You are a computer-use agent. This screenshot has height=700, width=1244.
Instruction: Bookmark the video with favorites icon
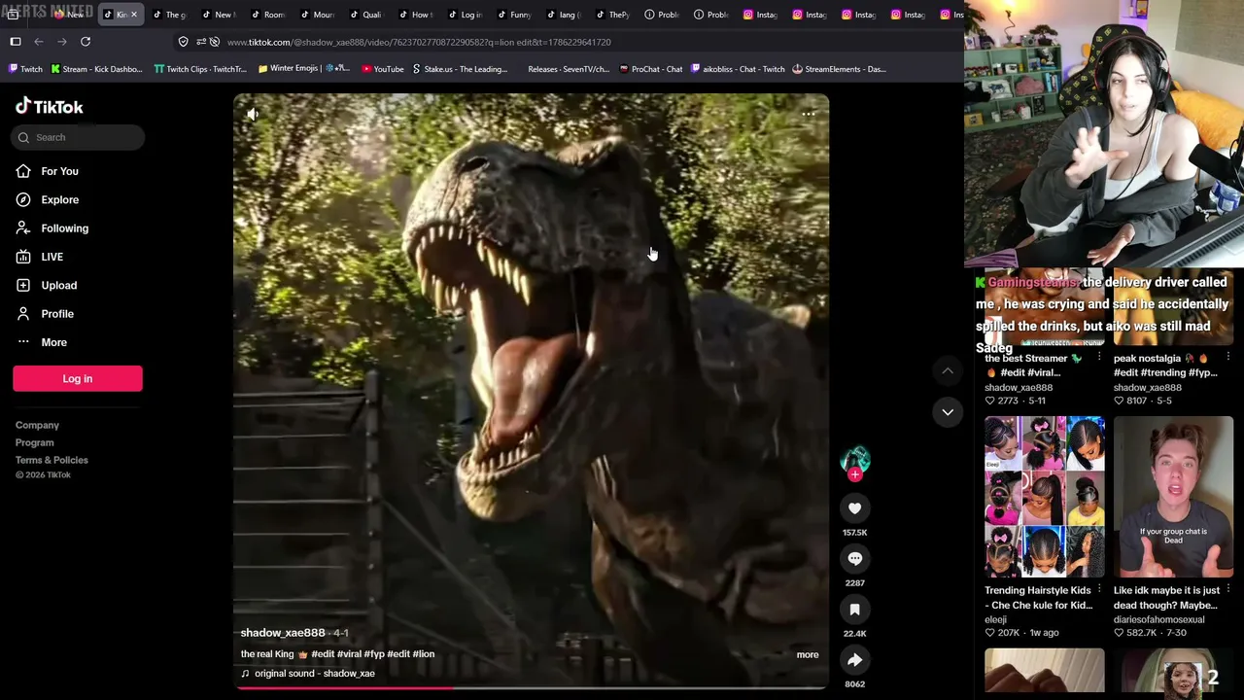point(855,610)
